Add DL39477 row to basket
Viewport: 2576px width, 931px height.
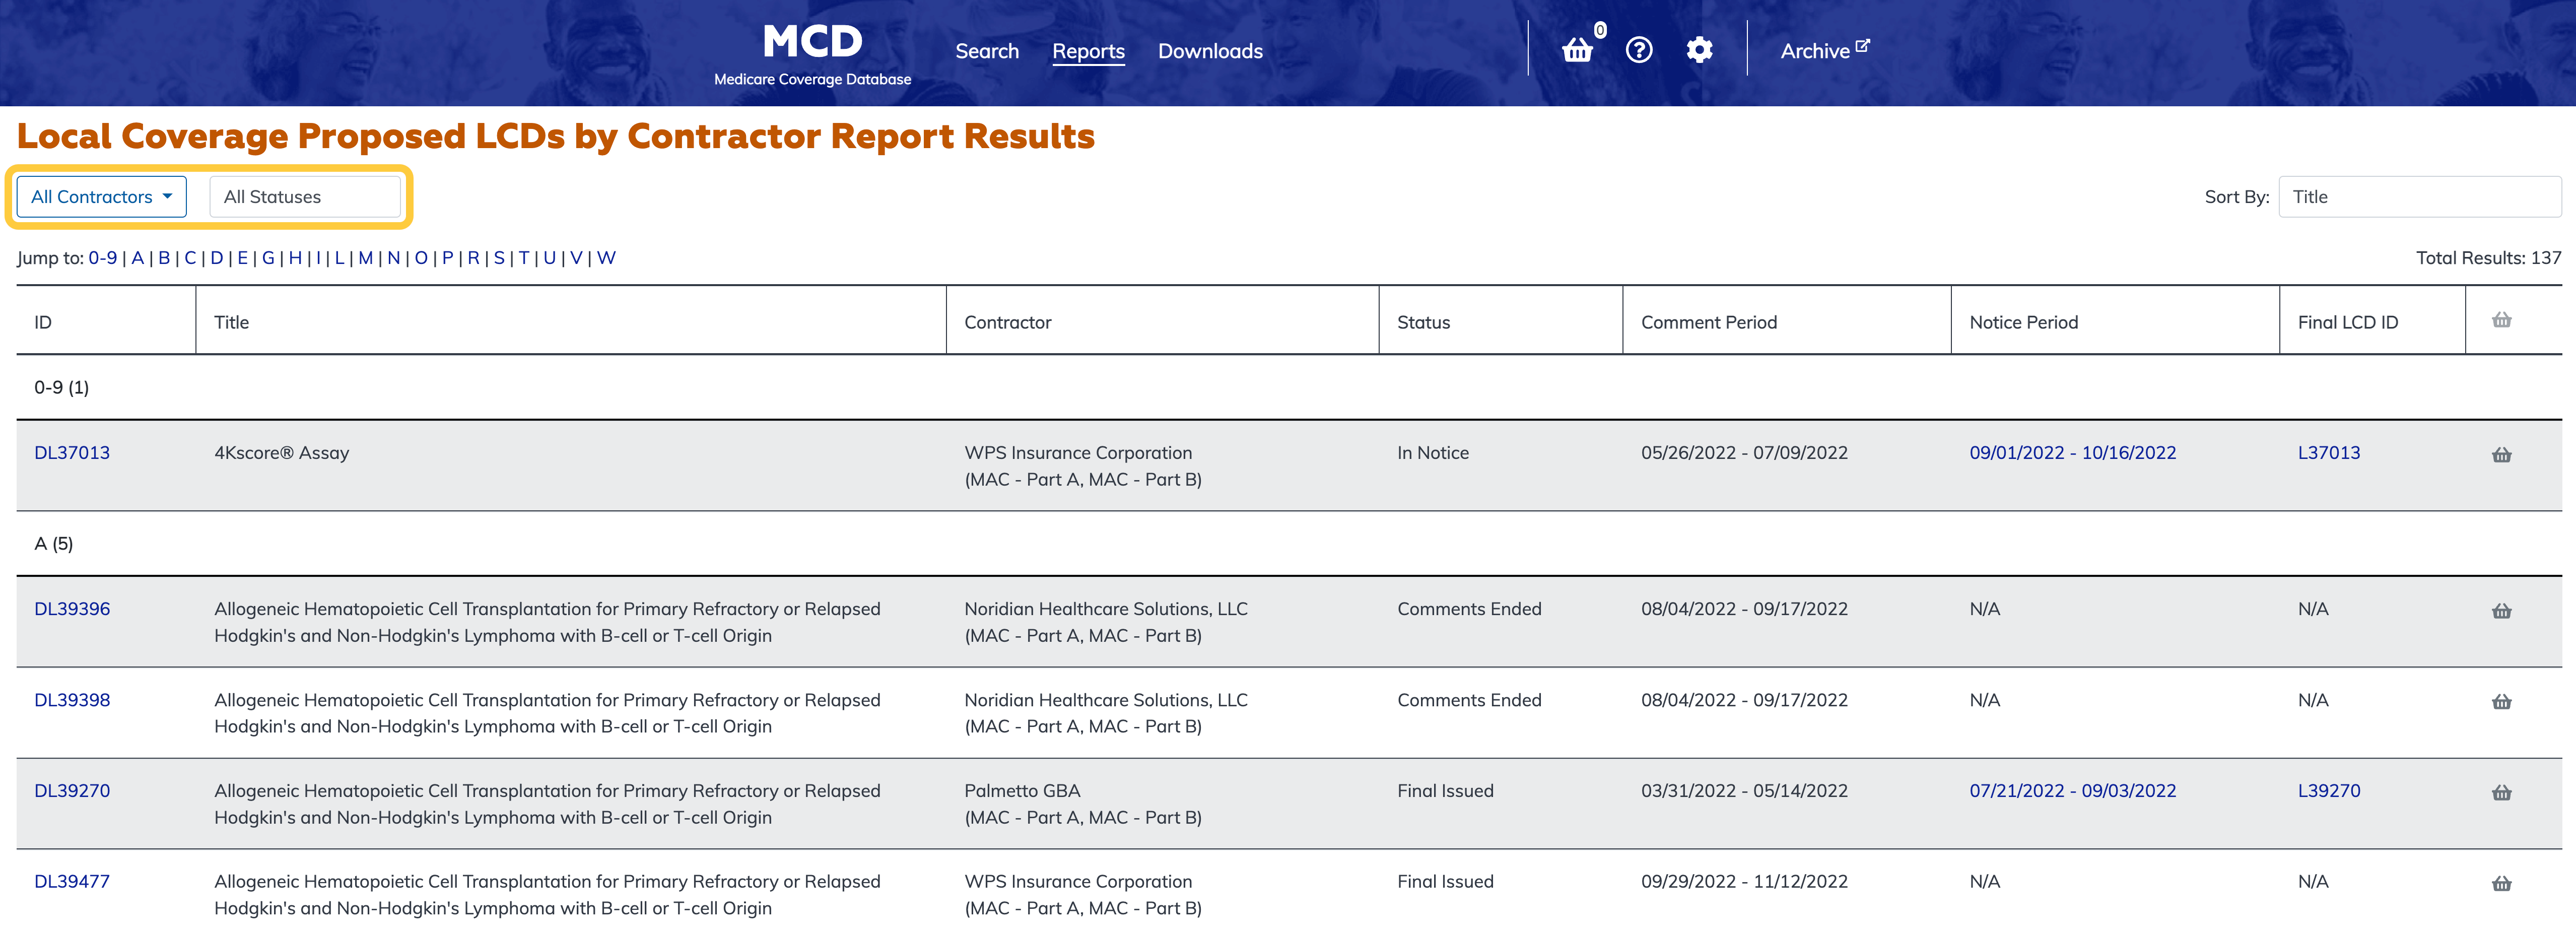(x=2501, y=884)
